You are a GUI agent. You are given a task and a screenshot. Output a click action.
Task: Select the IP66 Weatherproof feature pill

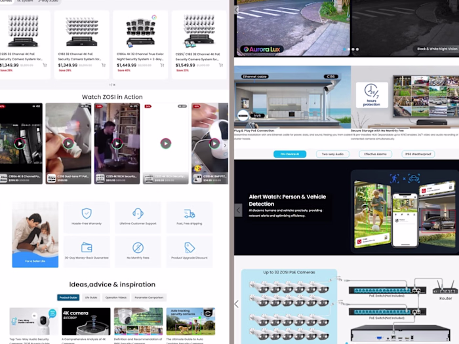418,154
